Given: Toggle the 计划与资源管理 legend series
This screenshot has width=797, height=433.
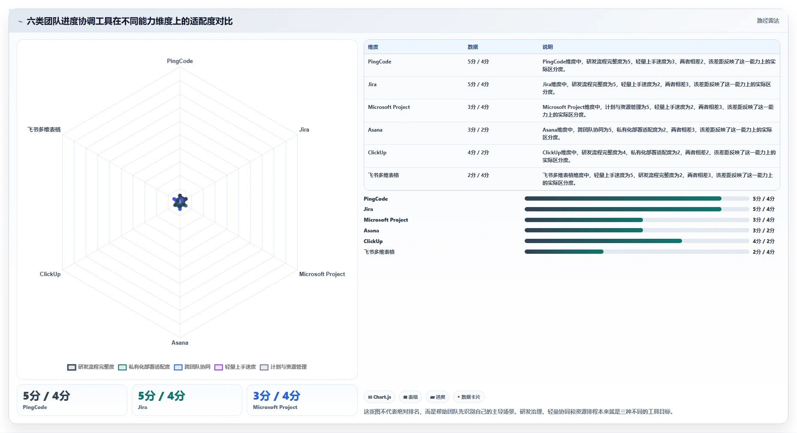Looking at the screenshot, I should click(x=283, y=367).
